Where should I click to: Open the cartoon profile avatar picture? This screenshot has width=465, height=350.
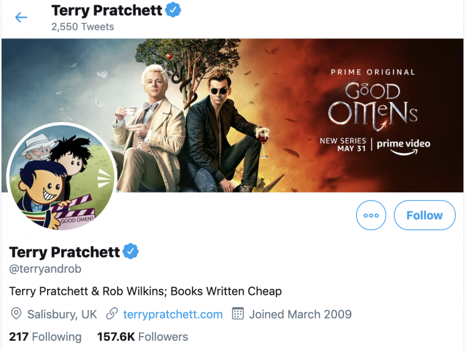point(62,177)
